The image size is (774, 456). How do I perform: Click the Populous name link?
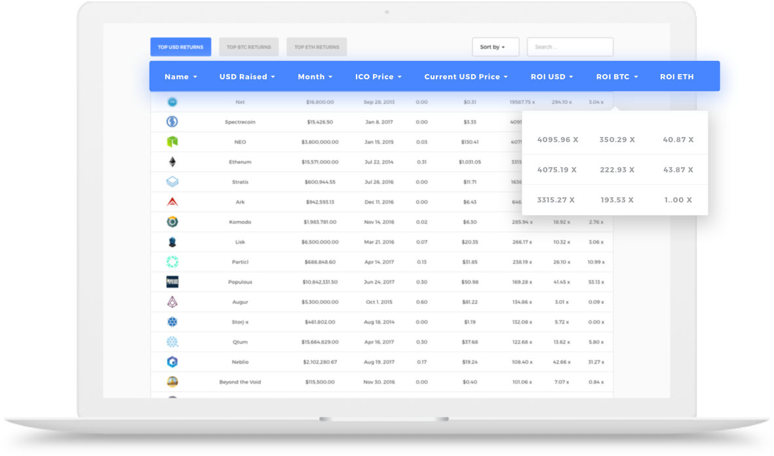click(240, 282)
